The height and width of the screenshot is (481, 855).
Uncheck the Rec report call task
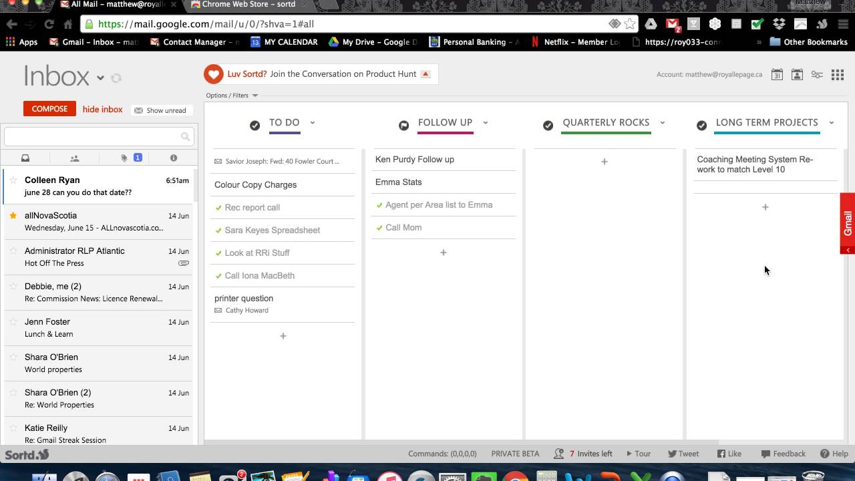pos(218,208)
